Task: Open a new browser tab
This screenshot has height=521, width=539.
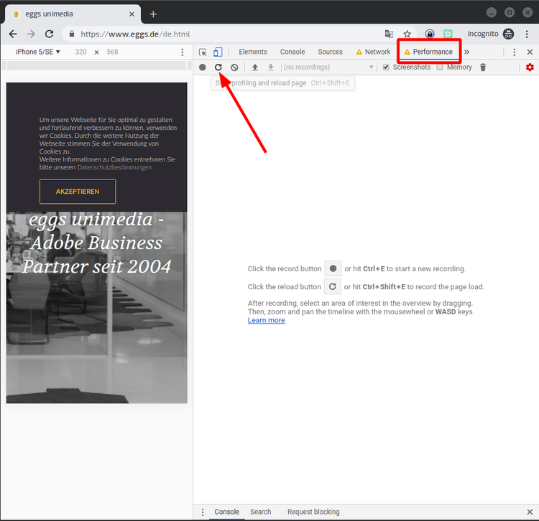Action: tap(153, 14)
